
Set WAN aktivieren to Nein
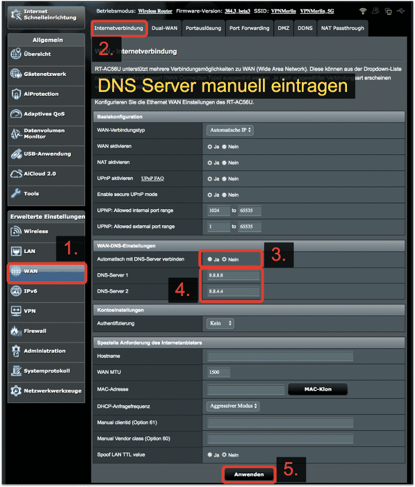224,146
